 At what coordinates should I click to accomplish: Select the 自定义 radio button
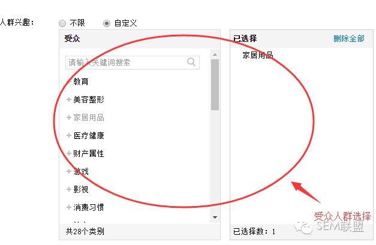107,23
